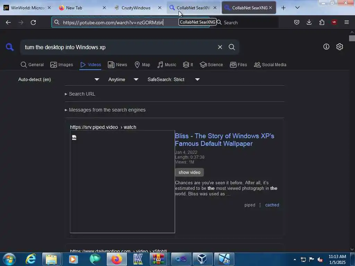Click the muted volume tray icon
This screenshot has width=355, height=266.
point(320,259)
